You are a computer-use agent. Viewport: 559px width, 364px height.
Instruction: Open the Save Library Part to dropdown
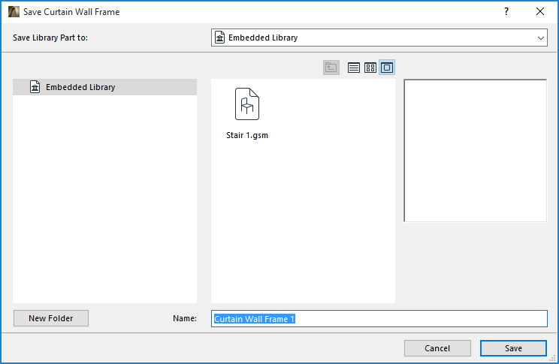(x=379, y=38)
